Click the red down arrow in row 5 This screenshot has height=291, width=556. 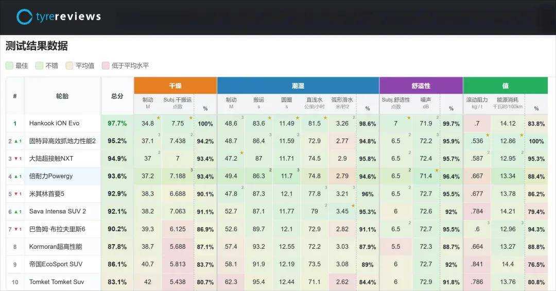(x=15, y=194)
